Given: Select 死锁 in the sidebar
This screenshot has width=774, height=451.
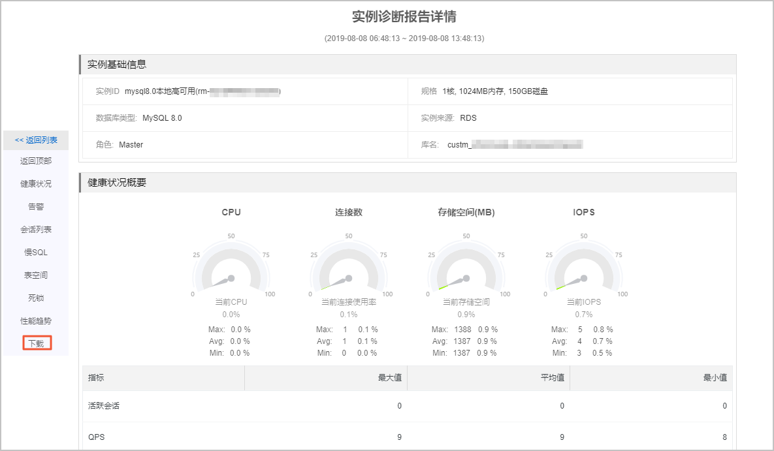Looking at the screenshot, I should (x=36, y=298).
